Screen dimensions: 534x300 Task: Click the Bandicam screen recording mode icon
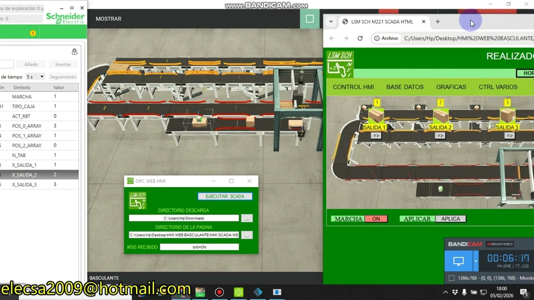click(x=458, y=261)
